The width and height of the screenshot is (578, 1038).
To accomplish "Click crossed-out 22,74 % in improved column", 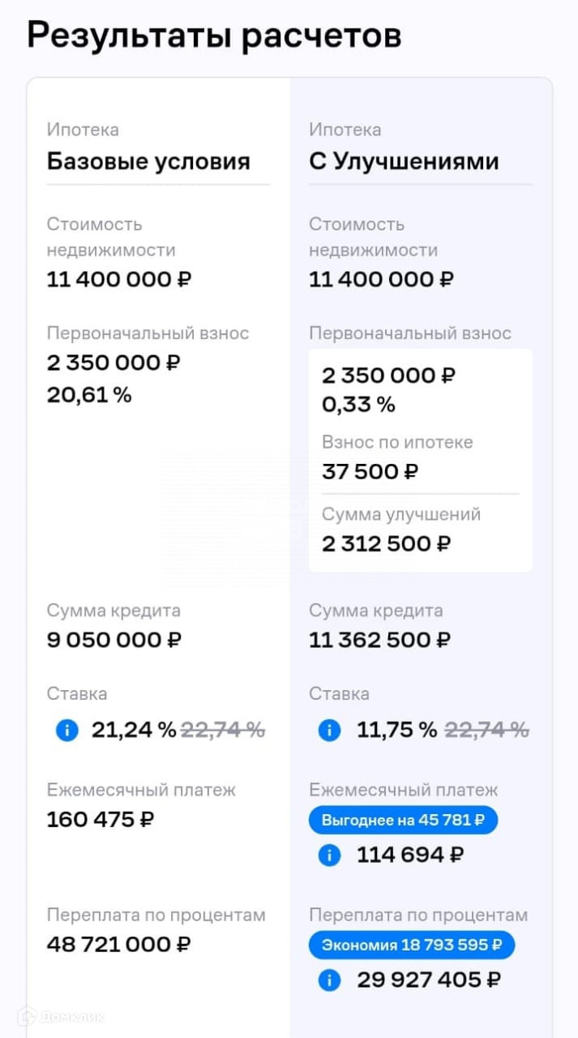I will pos(486,730).
